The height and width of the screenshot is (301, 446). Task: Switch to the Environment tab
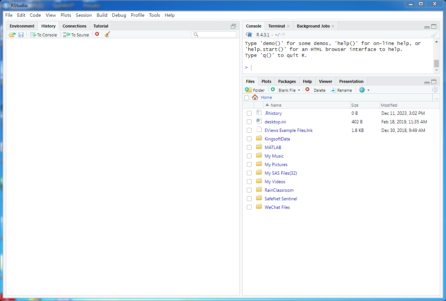[x=22, y=26]
